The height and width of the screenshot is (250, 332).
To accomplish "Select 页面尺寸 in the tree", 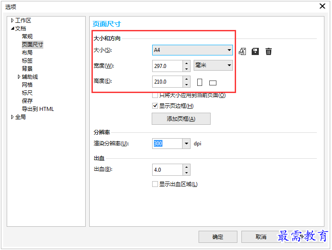I will coord(33,45).
